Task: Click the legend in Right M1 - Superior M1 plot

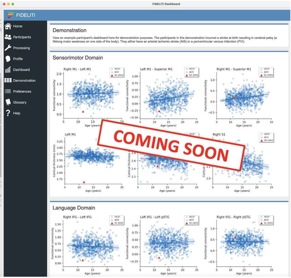Action: 266,72
